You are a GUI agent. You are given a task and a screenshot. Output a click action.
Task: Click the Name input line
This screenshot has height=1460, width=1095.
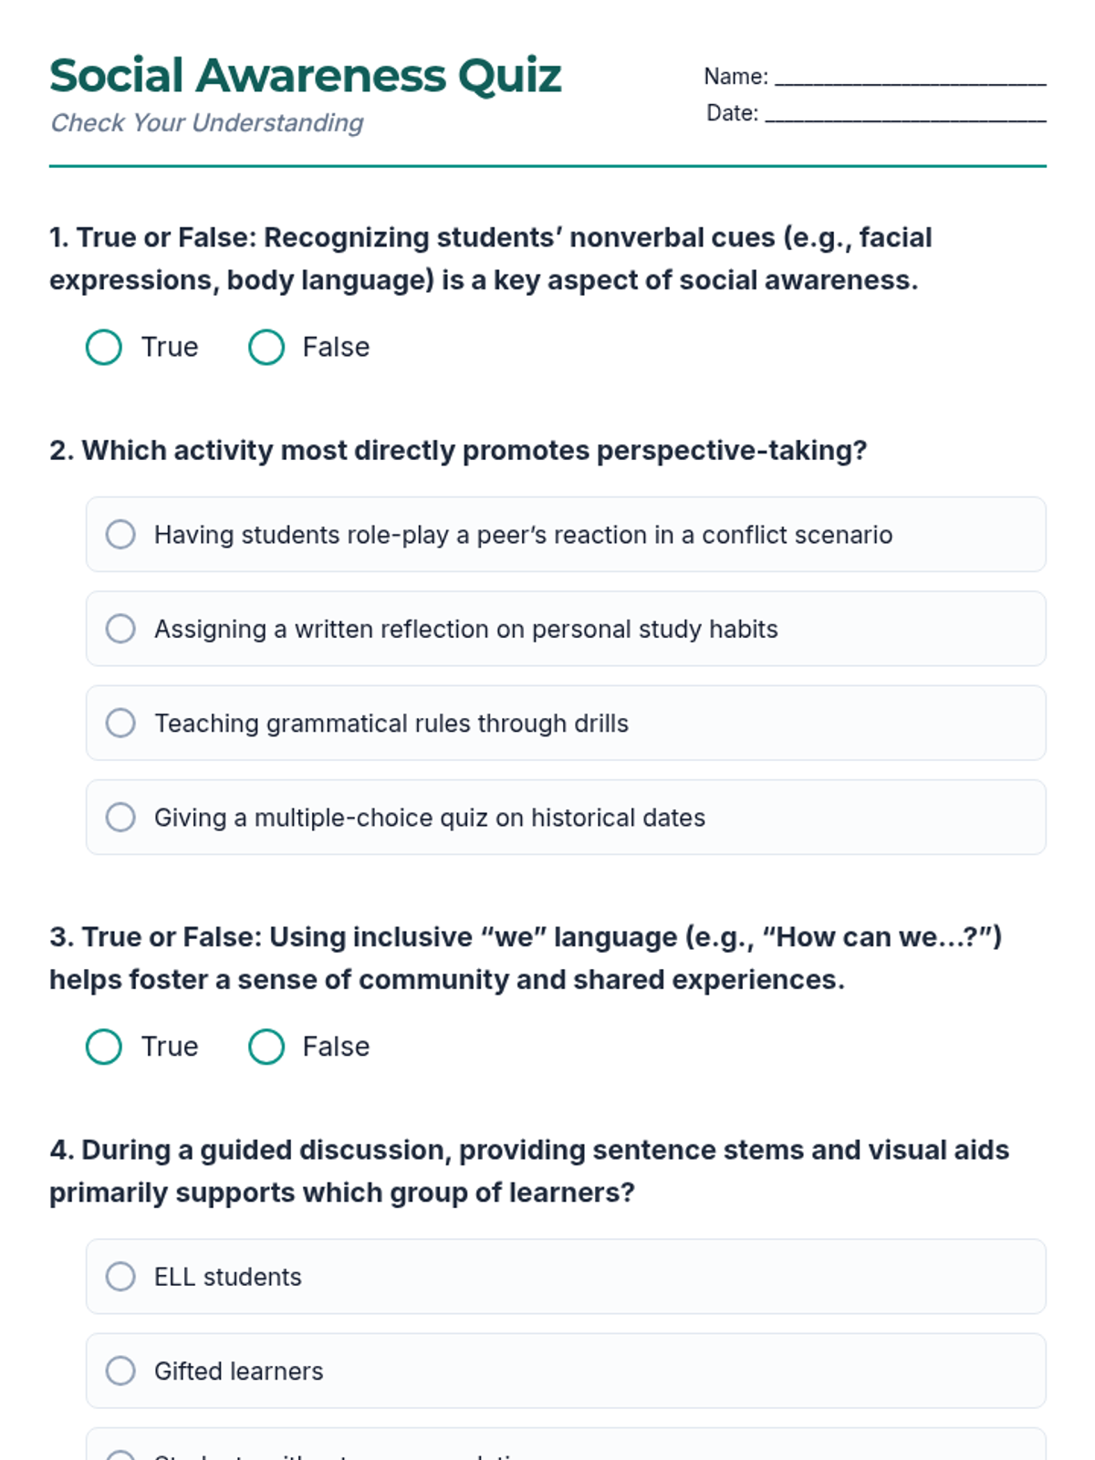tap(910, 77)
